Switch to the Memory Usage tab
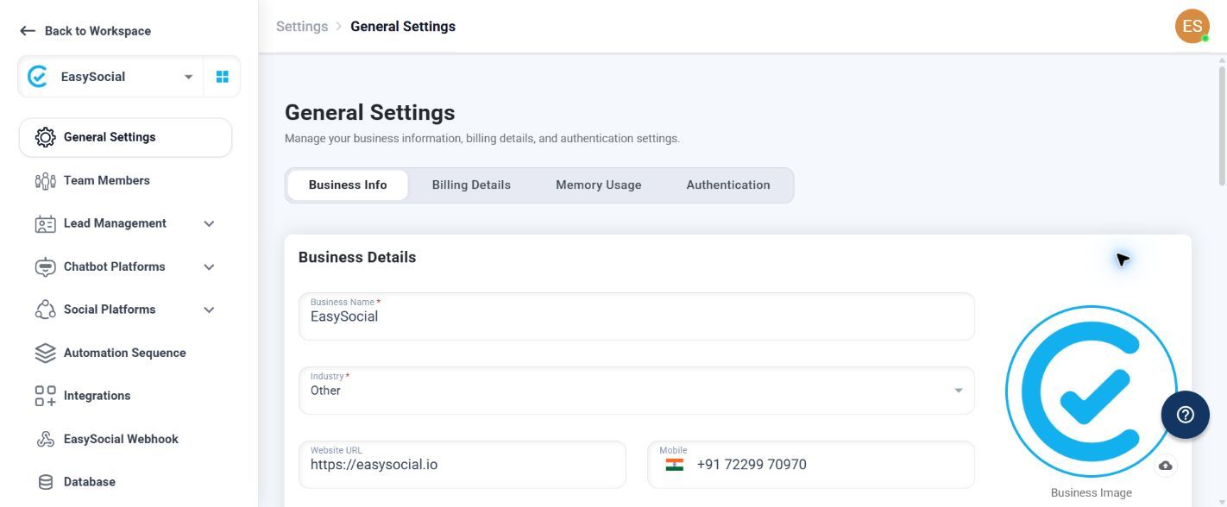Viewport: 1227px width, 507px height. [x=598, y=185]
